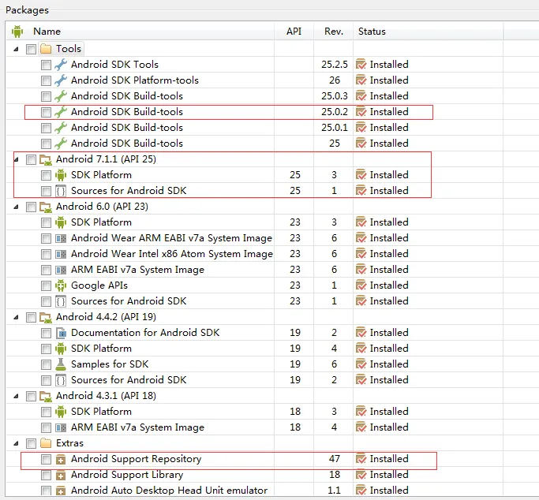Collapse the Android 6.0 (API 23) group
The width and height of the screenshot is (539, 500).
(x=16, y=207)
